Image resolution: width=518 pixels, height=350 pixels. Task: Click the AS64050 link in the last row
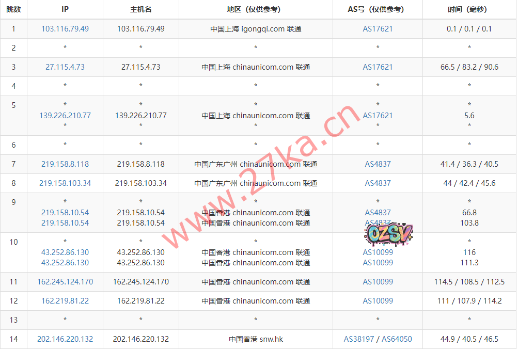click(397, 339)
